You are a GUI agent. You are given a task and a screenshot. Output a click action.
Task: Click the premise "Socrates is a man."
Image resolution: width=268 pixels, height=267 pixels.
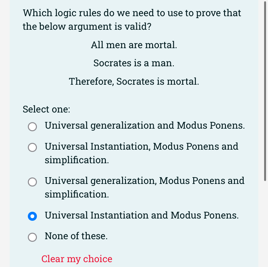[x=134, y=63]
